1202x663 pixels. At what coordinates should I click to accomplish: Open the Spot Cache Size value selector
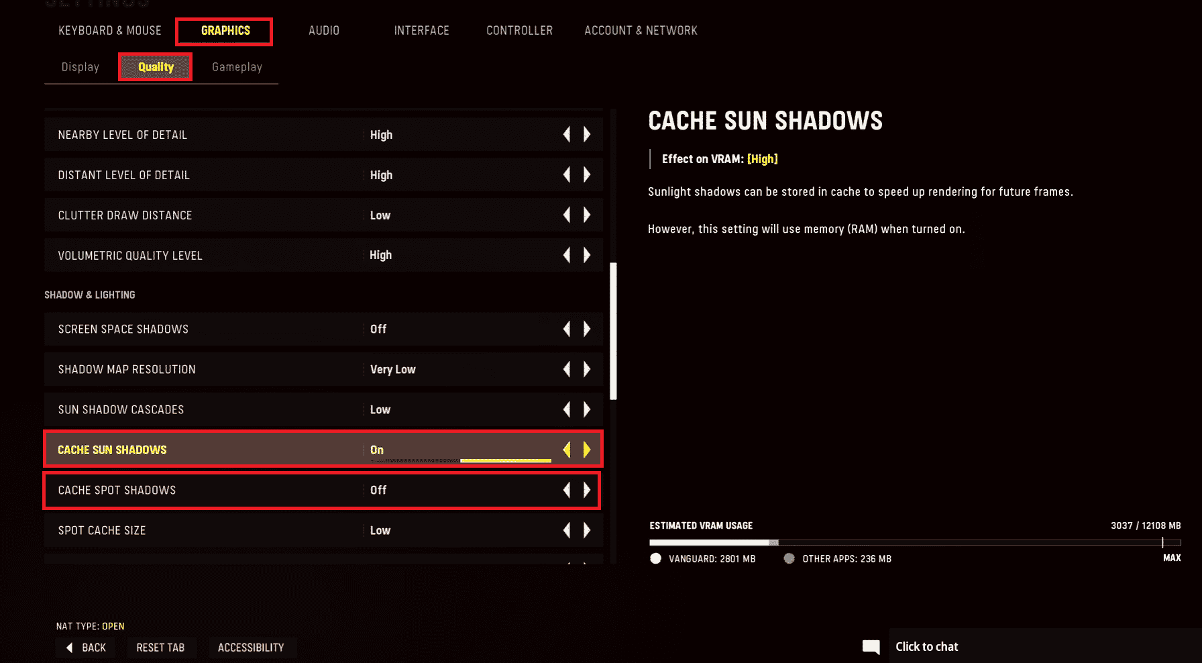(380, 530)
